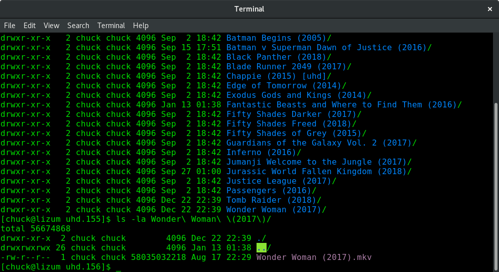Click 'Fifty Shades Freed (2018)/' entry

tap(292, 124)
